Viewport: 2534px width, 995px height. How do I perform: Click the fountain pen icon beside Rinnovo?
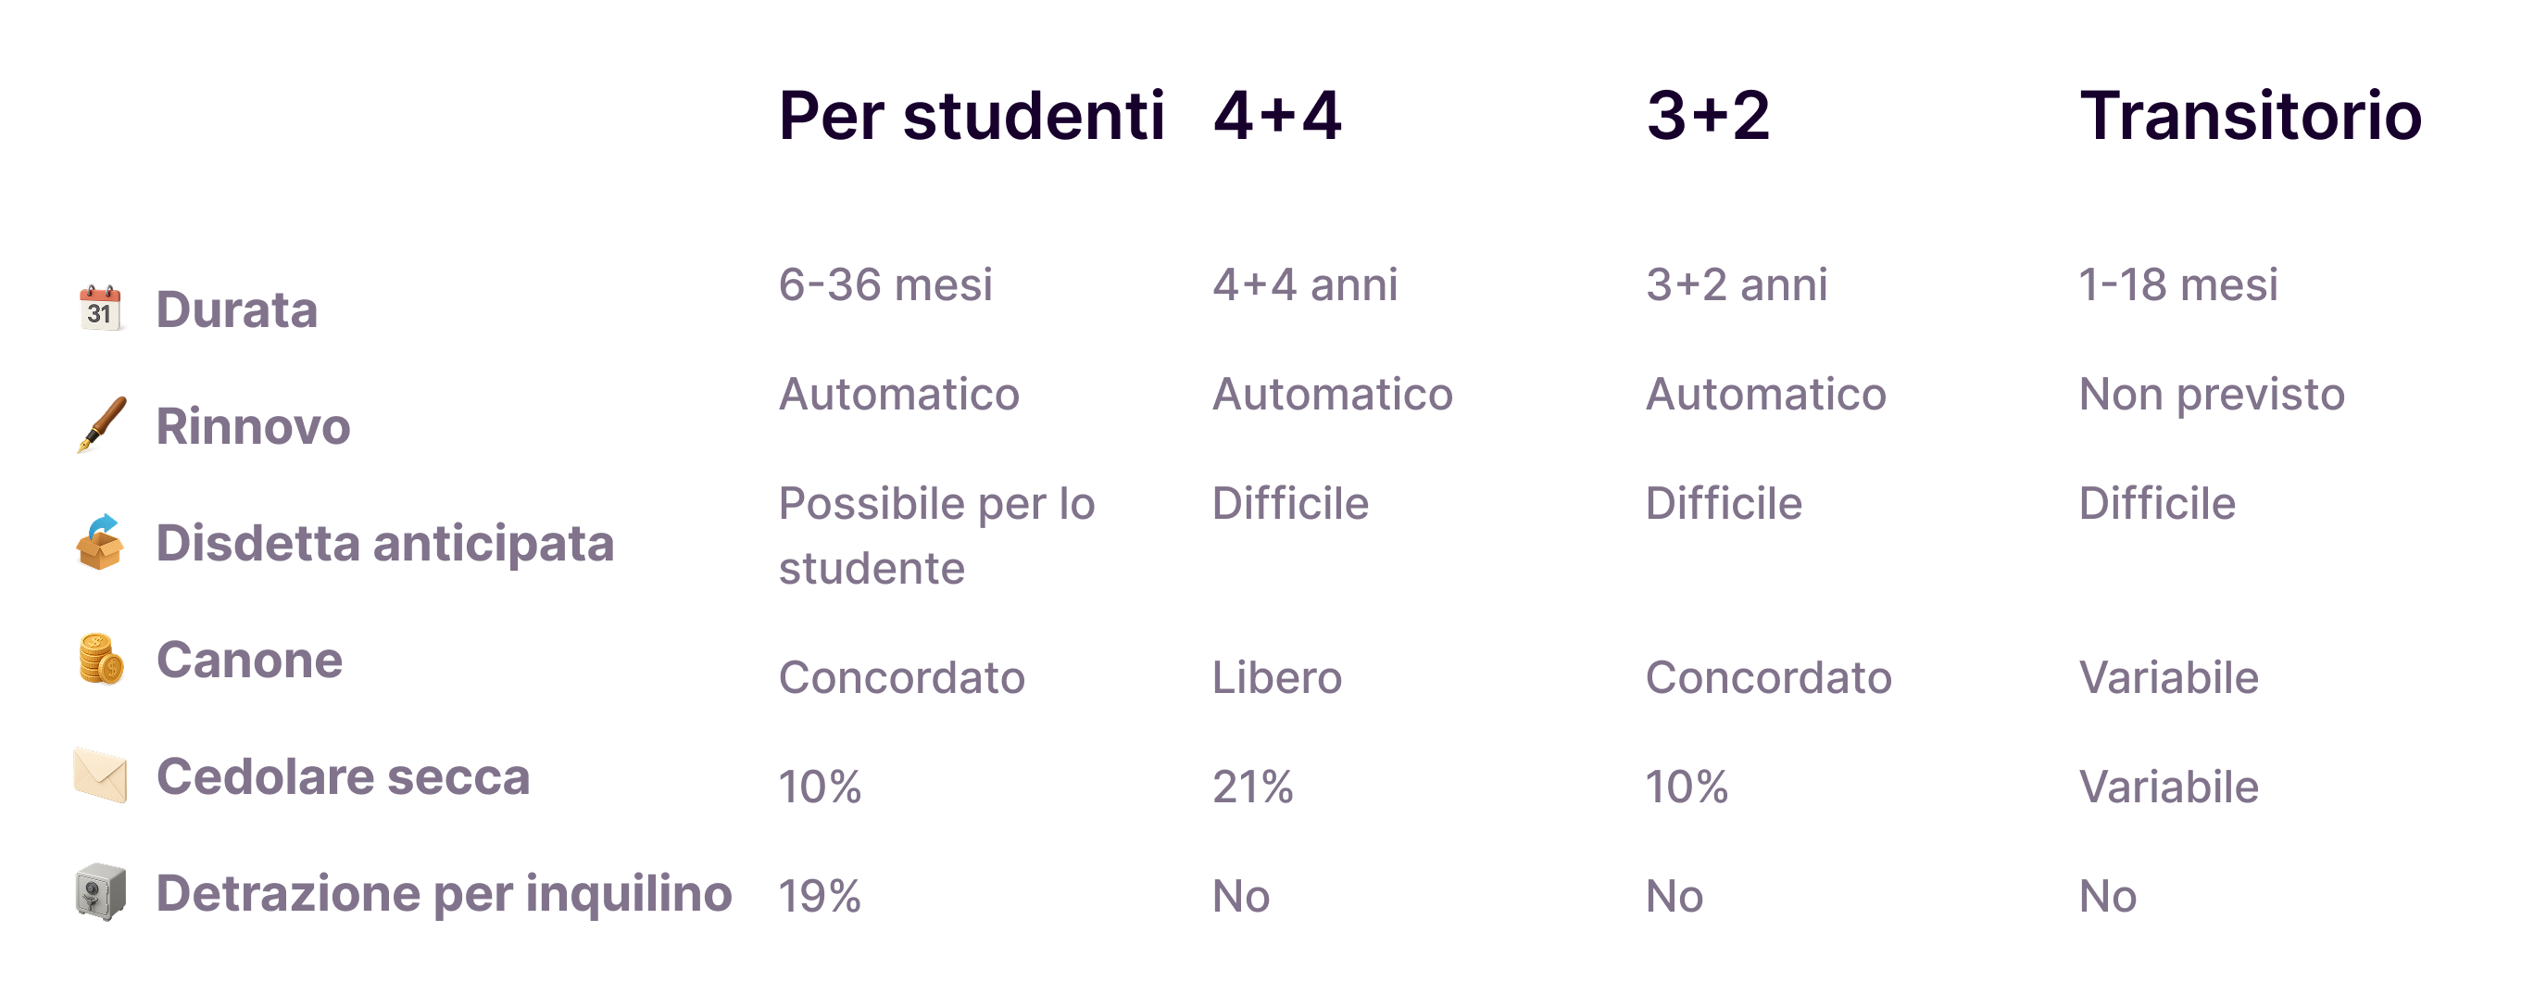point(101,425)
